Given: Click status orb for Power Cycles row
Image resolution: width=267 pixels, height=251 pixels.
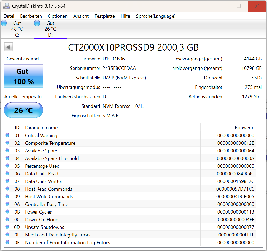Looking at the screenshot, I should pos(7,212).
